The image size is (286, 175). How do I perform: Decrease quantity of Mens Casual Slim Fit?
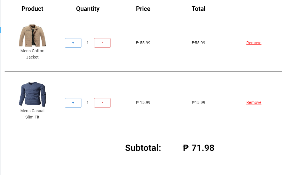pos(102,103)
